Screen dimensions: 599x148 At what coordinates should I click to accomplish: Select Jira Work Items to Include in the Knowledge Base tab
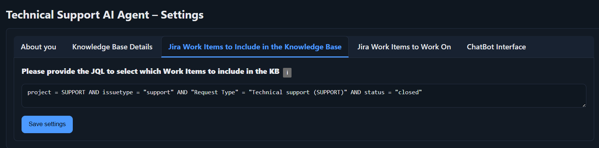coord(255,47)
